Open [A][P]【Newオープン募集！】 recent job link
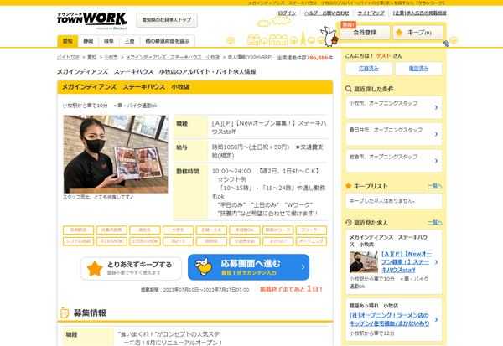 406,262
